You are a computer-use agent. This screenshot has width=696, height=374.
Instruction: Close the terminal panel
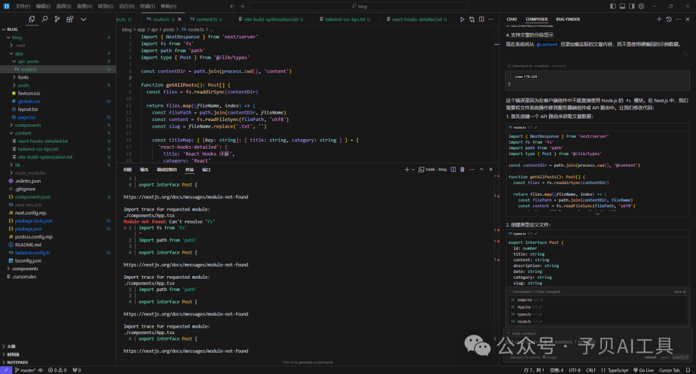490,169
